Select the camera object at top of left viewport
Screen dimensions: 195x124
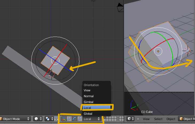pos(120,8)
